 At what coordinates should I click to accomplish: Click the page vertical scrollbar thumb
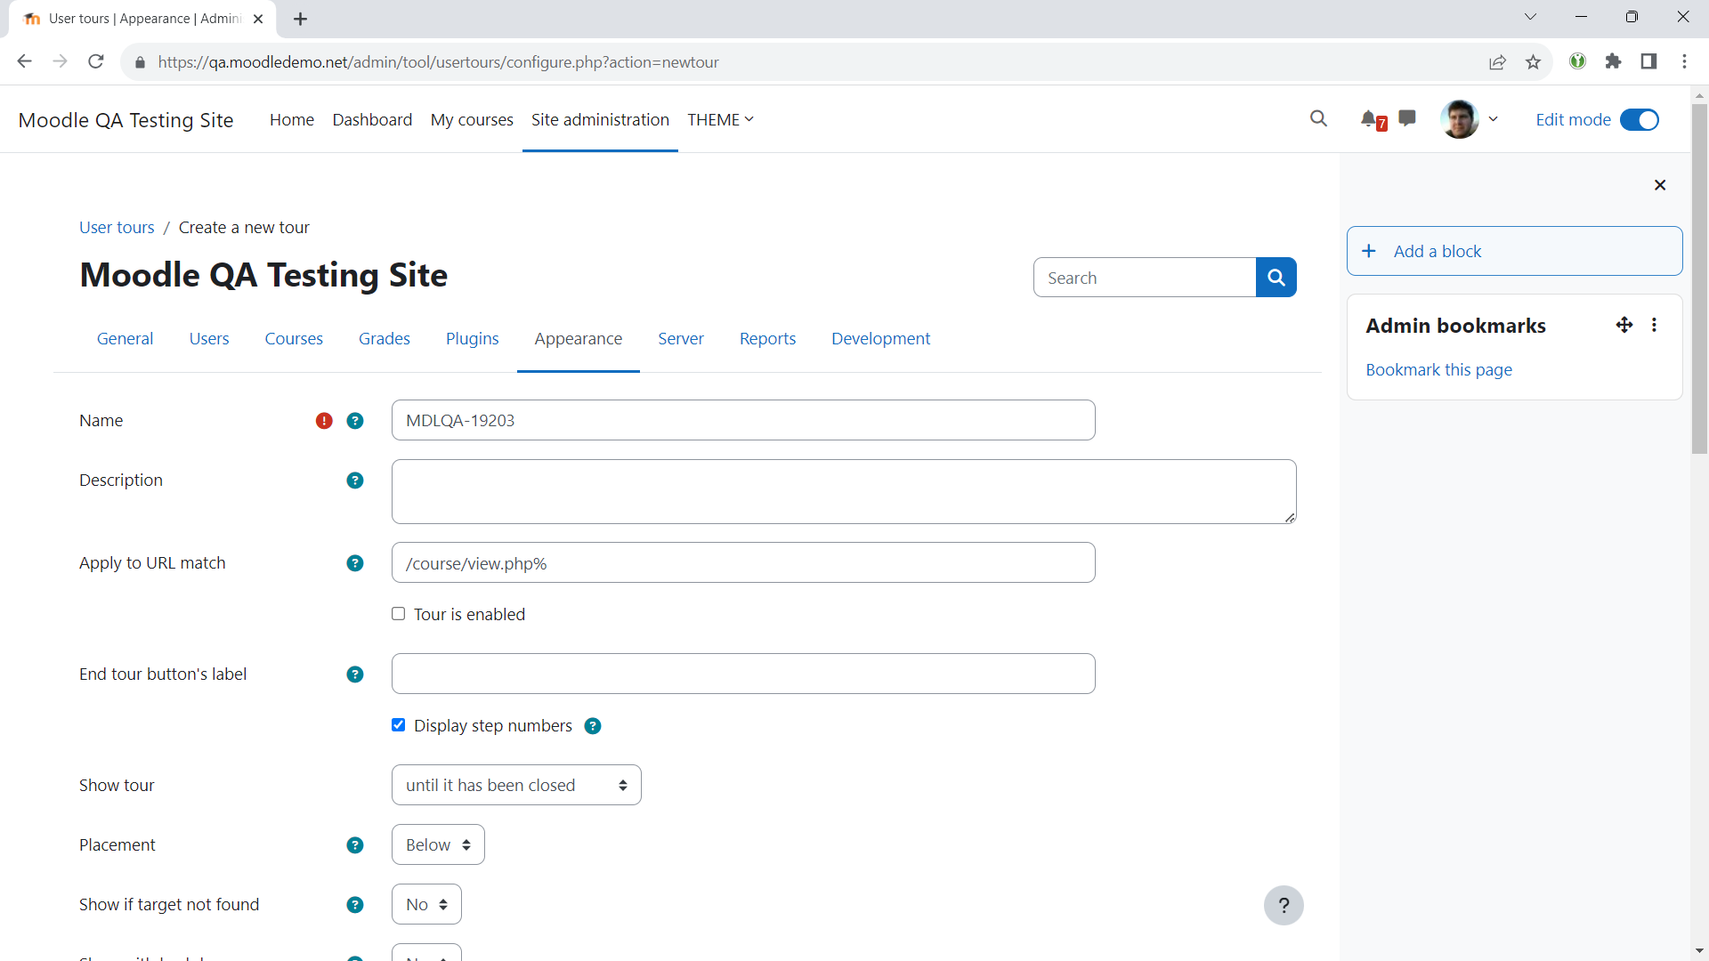(1699, 279)
